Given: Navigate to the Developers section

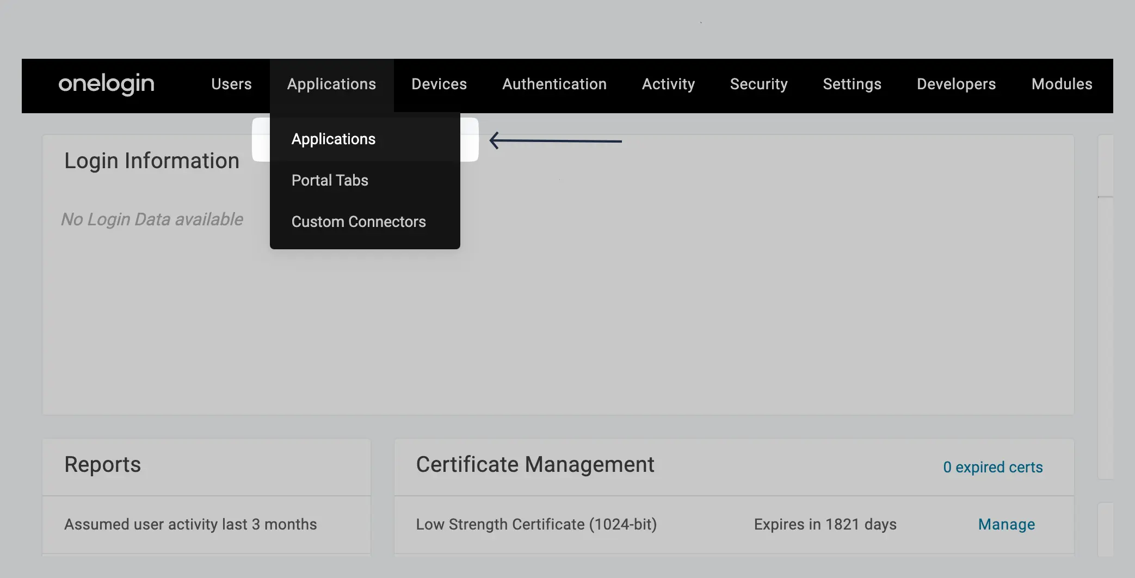Looking at the screenshot, I should (956, 84).
